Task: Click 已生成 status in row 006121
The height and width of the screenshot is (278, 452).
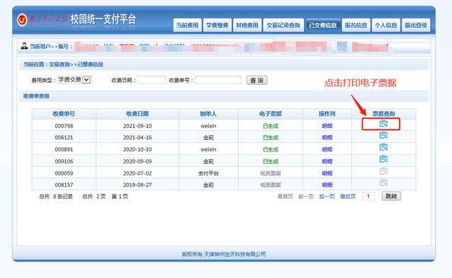Action: 271,137
